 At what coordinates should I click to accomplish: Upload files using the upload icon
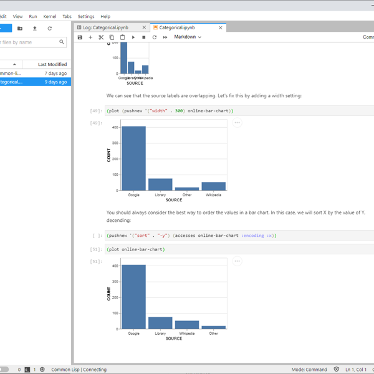coord(35,28)
